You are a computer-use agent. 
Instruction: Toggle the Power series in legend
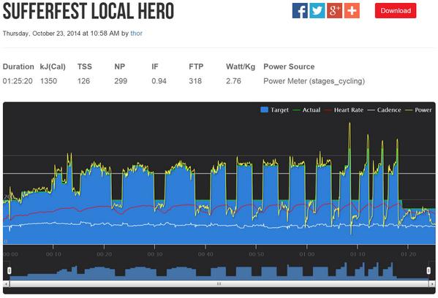[x=419, y=110]
